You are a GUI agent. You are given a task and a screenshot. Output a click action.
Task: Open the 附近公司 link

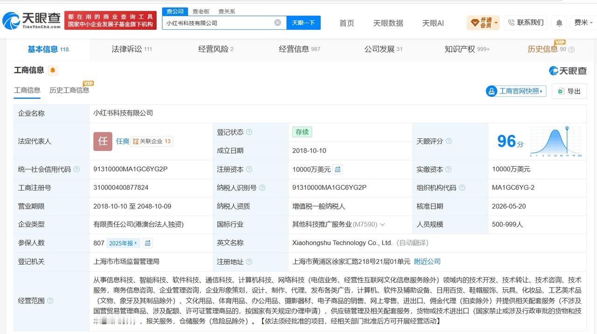[x=427, y=262]
